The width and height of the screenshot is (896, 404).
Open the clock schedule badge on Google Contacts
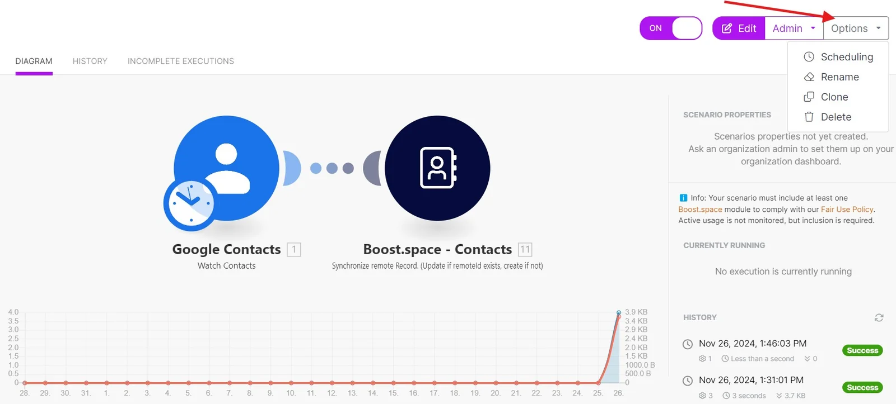[x=191, y=203]
